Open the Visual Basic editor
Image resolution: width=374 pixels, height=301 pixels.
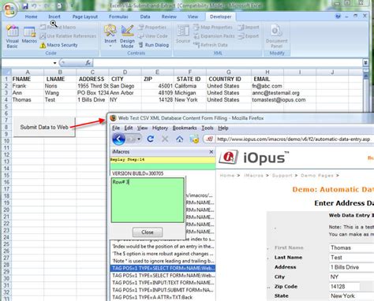point(12,37)
